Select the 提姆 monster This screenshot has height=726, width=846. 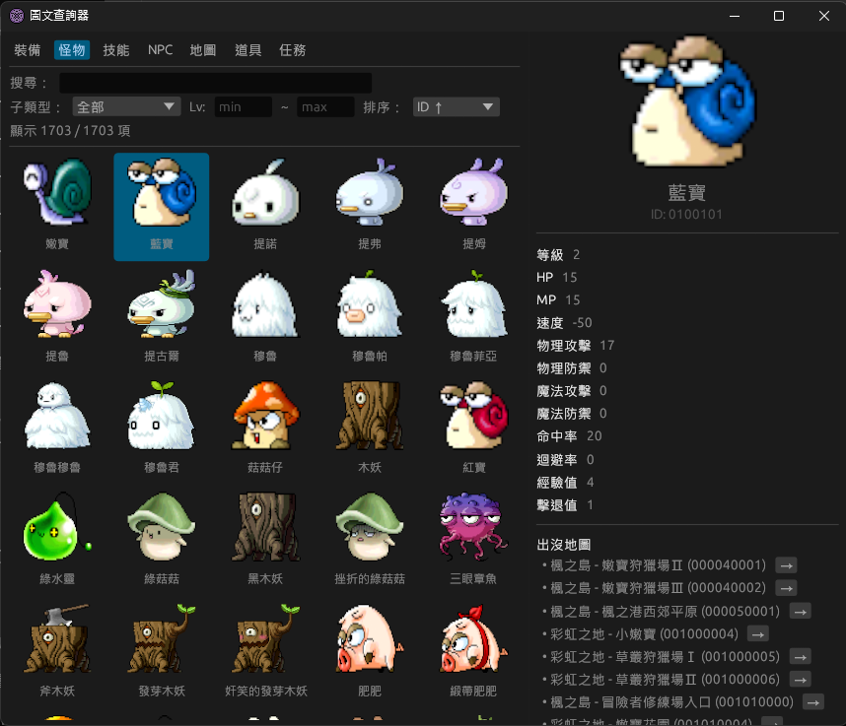click(x=473, y=207)
